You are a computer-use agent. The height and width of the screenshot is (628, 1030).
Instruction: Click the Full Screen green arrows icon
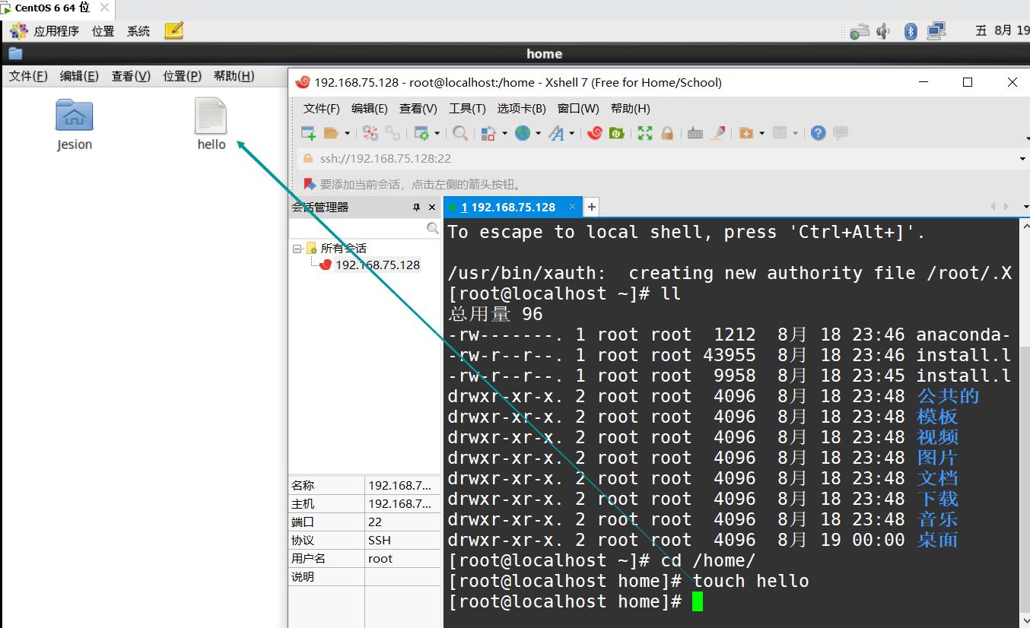645,133
